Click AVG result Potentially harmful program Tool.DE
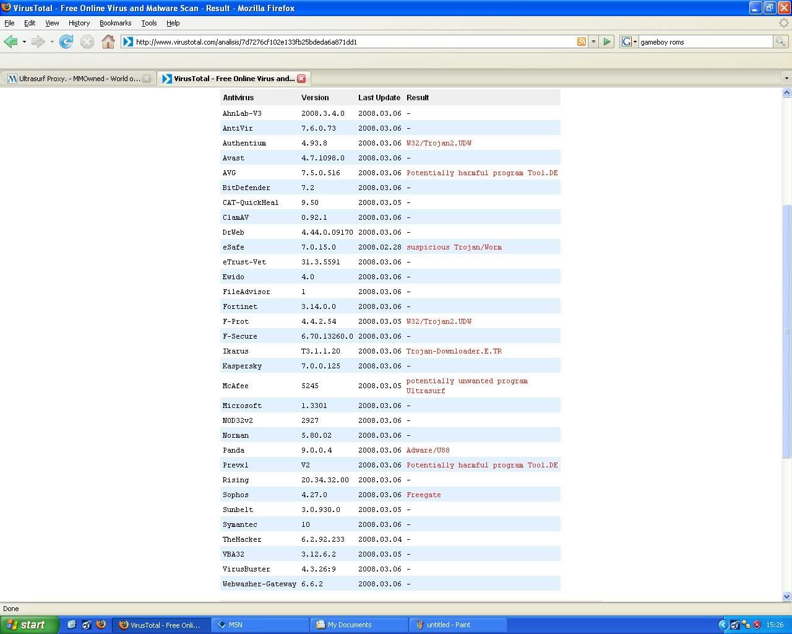Screen dimensions: 792x634 [x=482, y=173]
